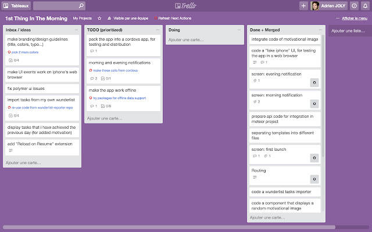Image resolution: width=372 pixels, height=232 pixels.
Task: Click comment icon on notifications card
Action: click(92, 78)
